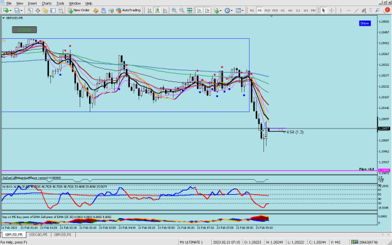This screenshot has width=392, height=245.
Task: Select the W1 timeframe
Action: pyautogui.click(x=305, y=11)
